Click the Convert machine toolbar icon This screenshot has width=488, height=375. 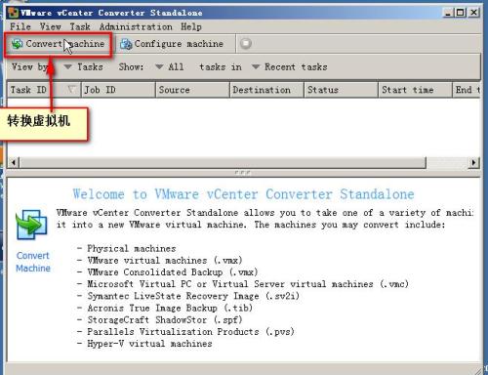point(17,44)
